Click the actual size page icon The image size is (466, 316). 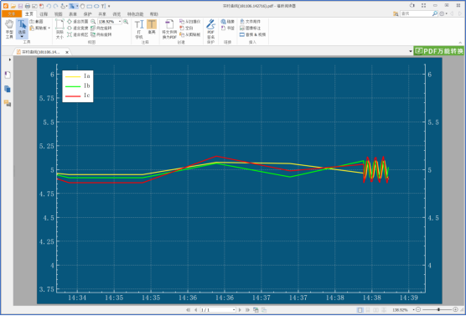point(60,29)
